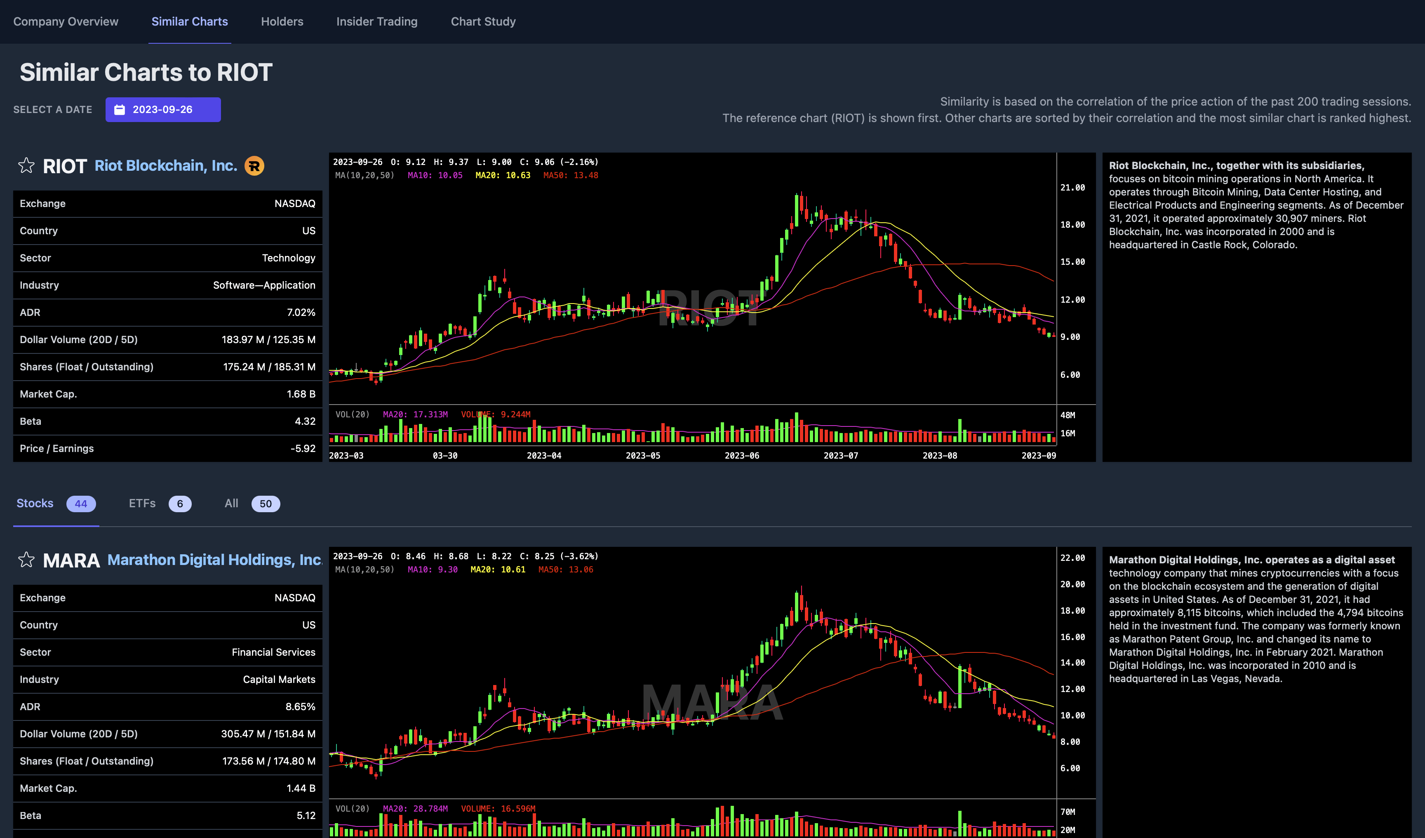Select the Similar Charts tab
Image resolution: width=1425 pixels, height=838 pixels.
[x=189, y=21]
